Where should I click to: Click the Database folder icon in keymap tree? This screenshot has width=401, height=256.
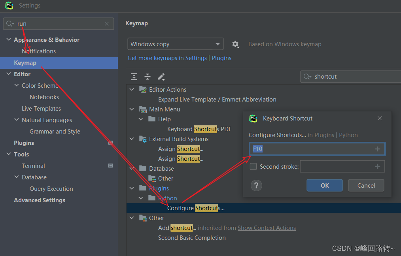[x=143, y=168]
